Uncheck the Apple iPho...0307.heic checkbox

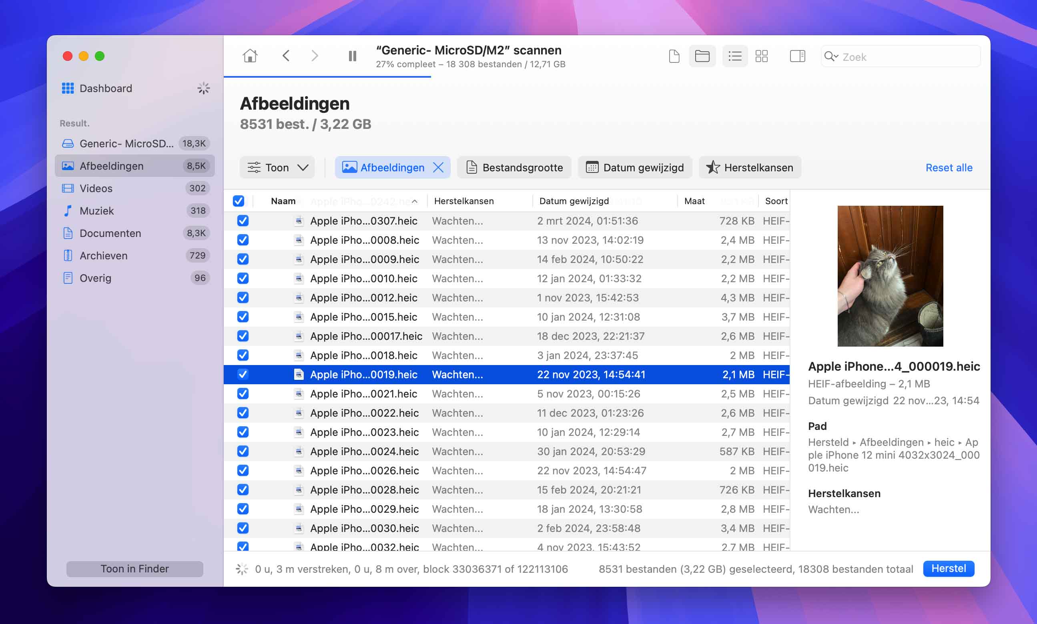[243, 221]
